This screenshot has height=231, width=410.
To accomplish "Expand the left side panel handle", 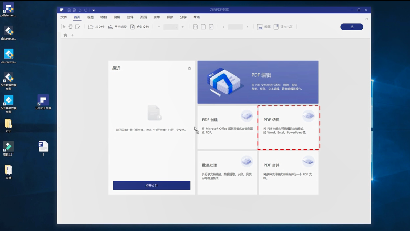I will 59,128.
